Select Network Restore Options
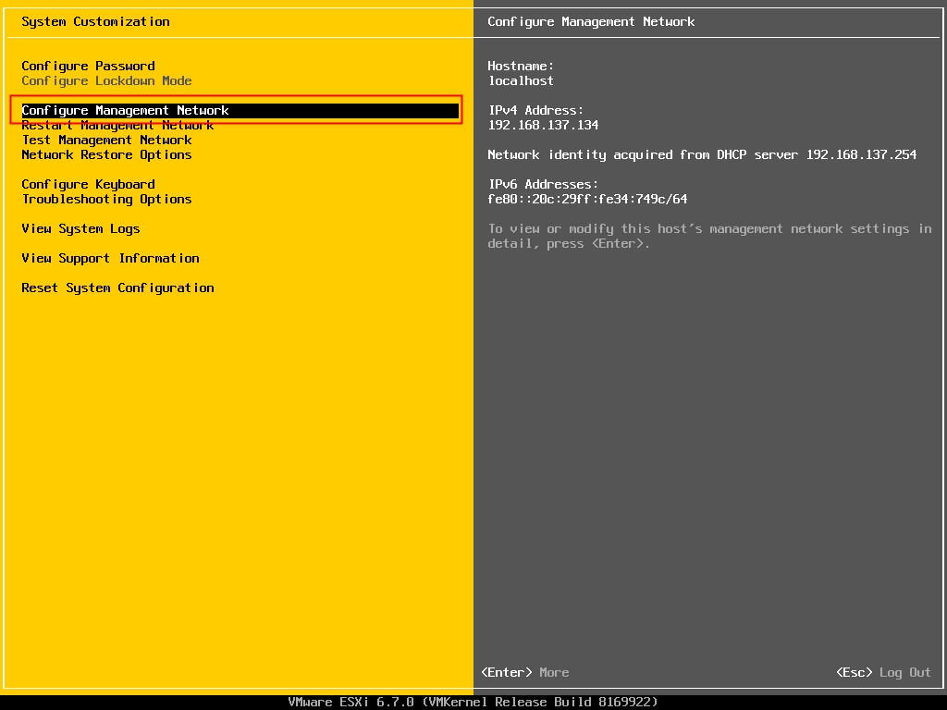 click(x=107, y=154)
